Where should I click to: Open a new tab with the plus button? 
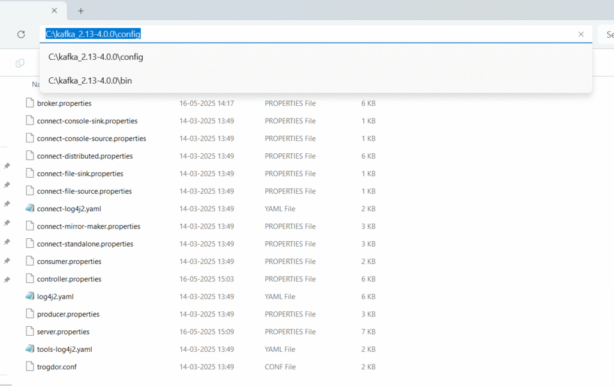coord(81,11)
